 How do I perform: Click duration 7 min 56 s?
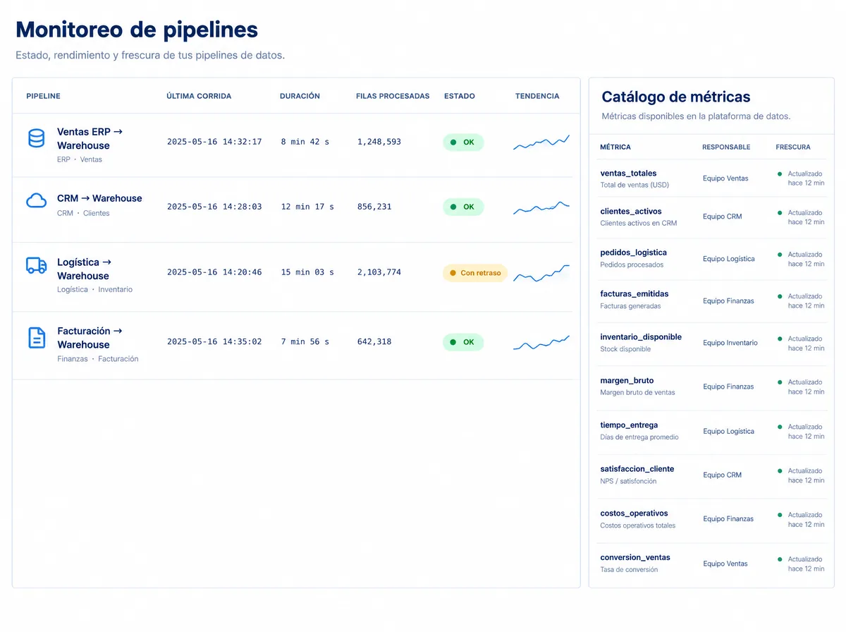[x=305, y=341]
